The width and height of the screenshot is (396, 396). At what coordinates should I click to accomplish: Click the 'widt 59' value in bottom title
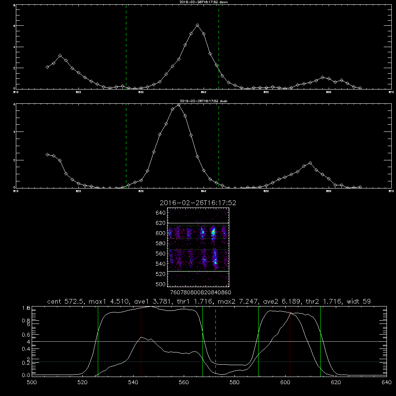[x=359, y=301]
